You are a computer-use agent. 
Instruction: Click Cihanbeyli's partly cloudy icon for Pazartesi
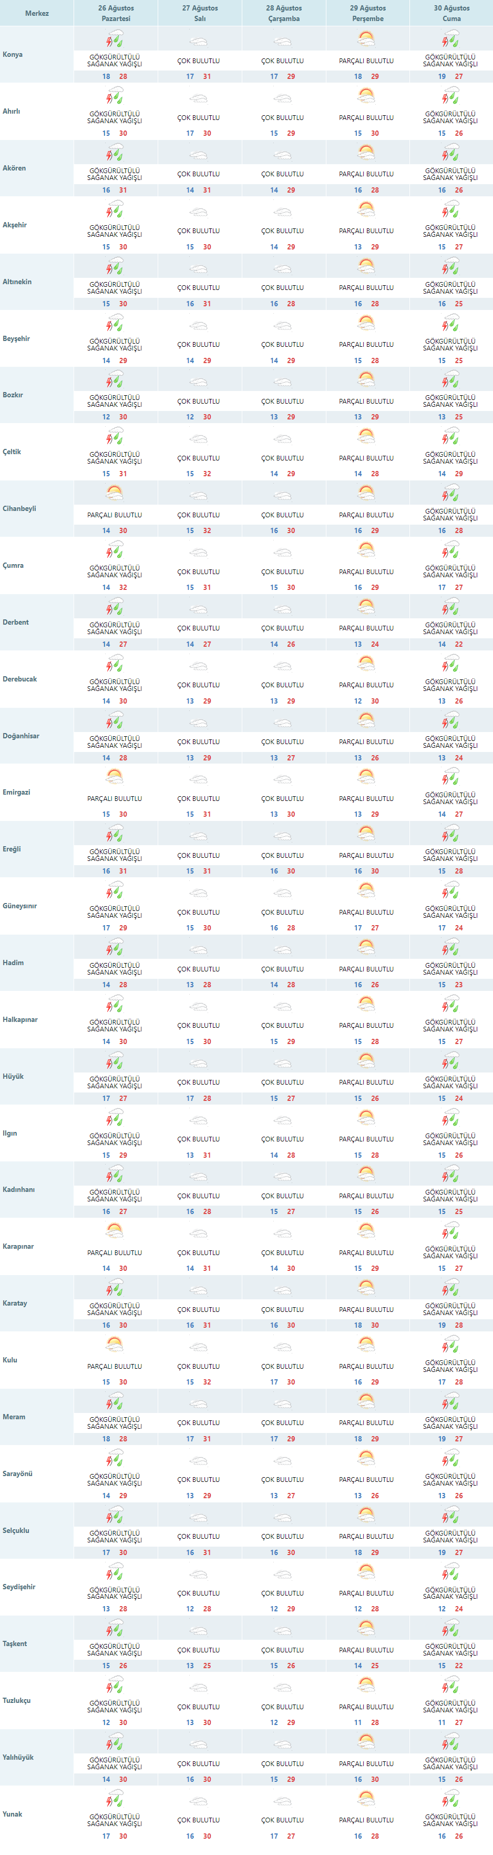(115, 493)
